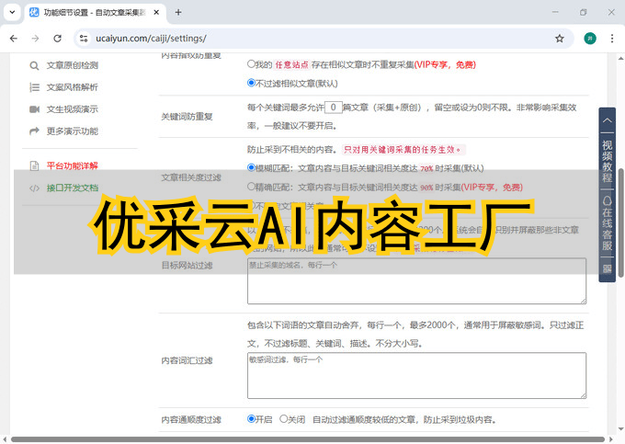Click the 更多演示功能 share arrow icon
Image resolution: width=625 pixels, height=444 pixels.
tap(34, 131)
